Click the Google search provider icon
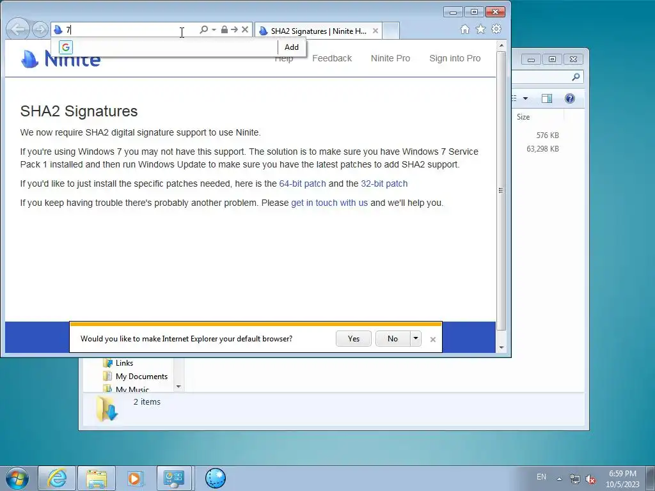 (x=66, y=47)
